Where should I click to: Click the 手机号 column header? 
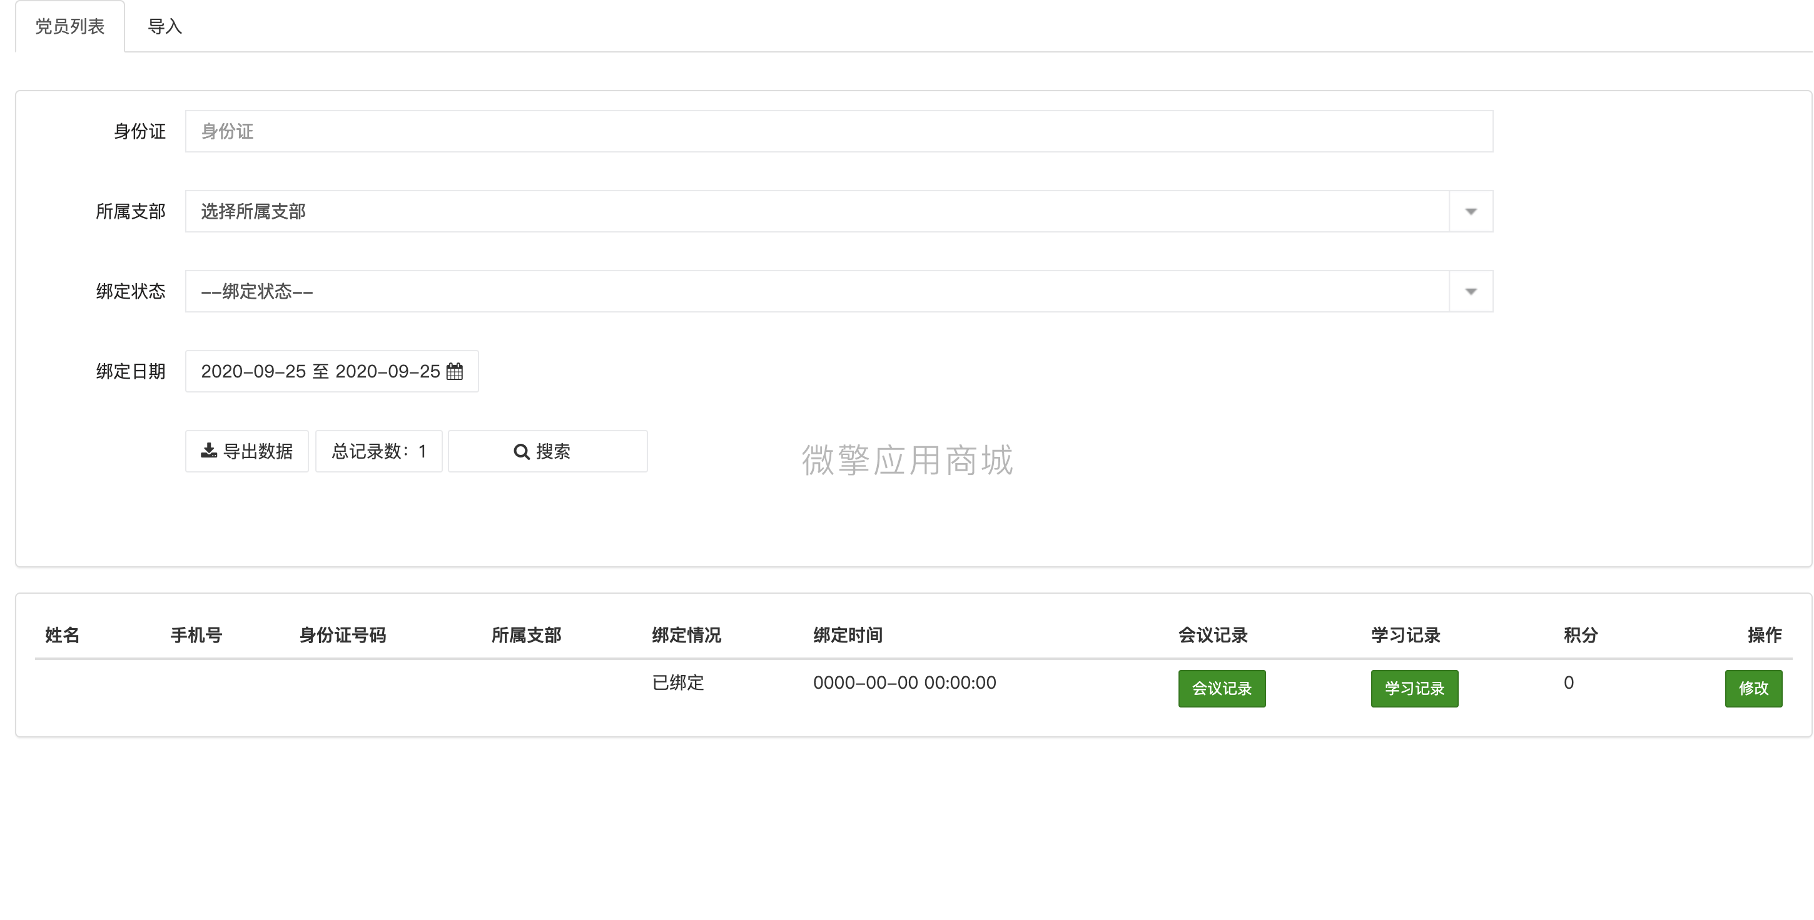(x=196, y=635)
